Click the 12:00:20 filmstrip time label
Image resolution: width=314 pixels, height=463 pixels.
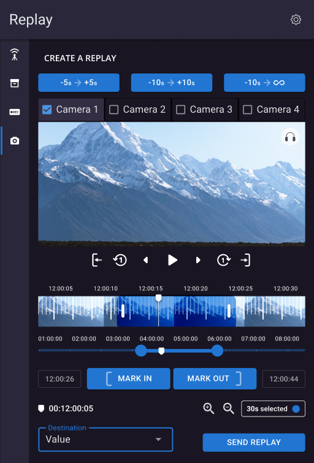click(x=196, y=288)
